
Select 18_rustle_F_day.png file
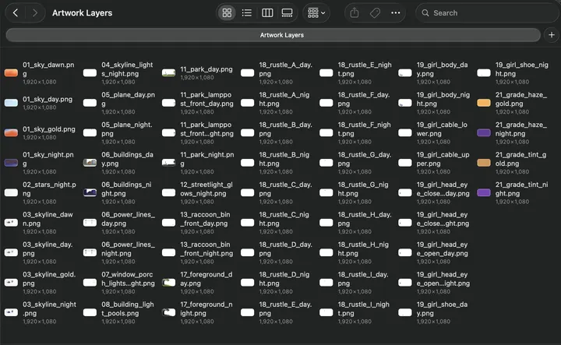355,103
